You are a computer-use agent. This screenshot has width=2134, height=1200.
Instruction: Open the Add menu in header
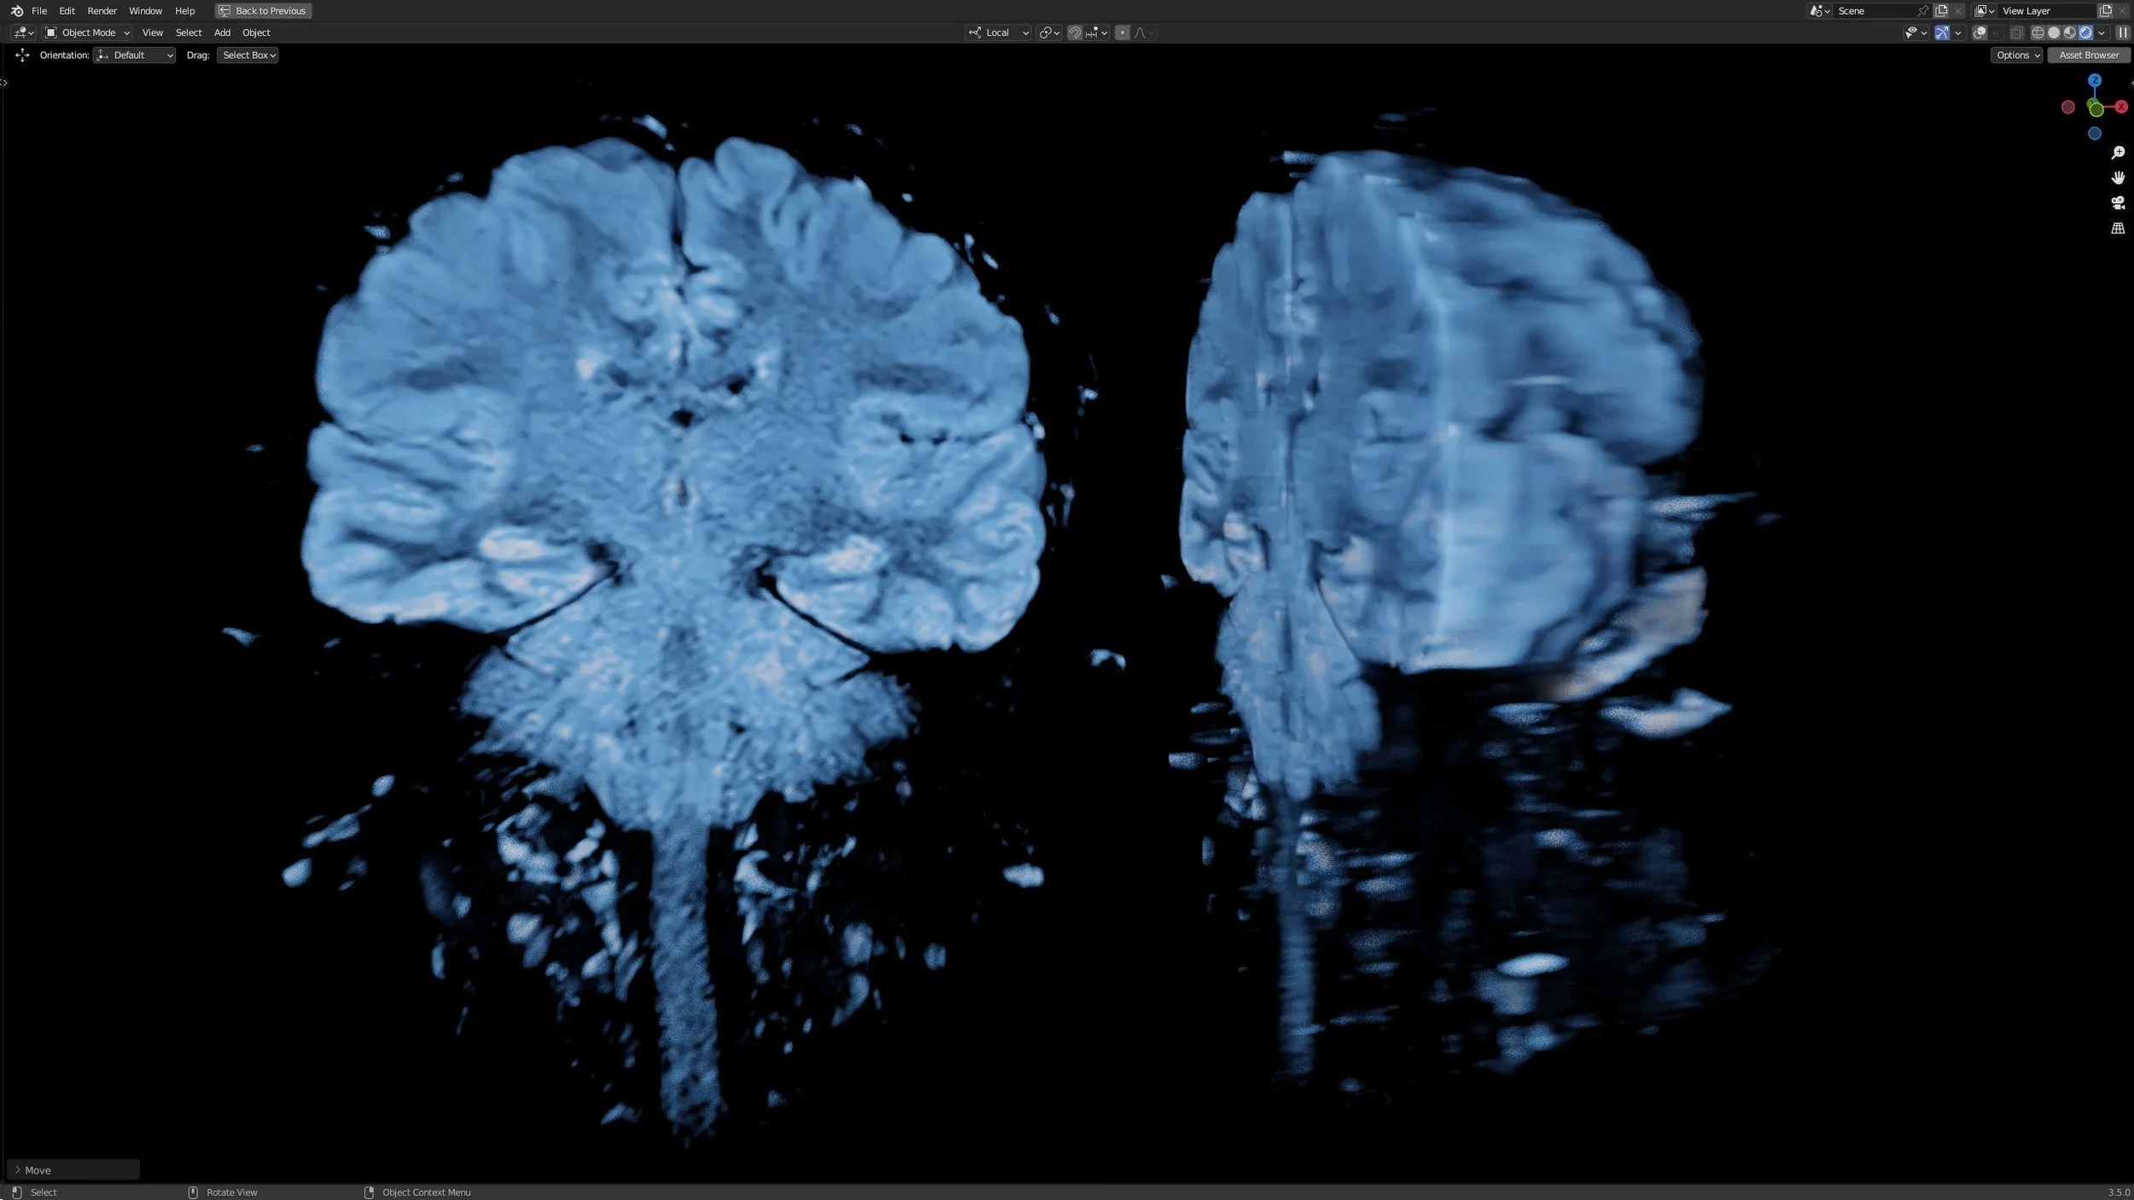pos(222,32)
